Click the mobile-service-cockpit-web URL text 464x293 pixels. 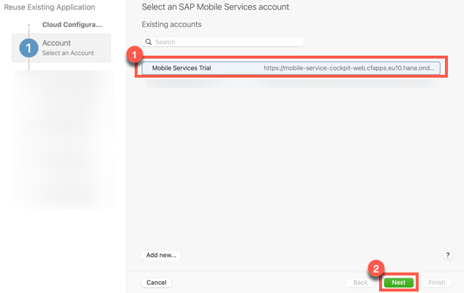click(x=349, y=68)
